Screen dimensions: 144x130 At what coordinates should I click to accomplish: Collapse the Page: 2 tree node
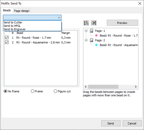[x=86, y=40]
